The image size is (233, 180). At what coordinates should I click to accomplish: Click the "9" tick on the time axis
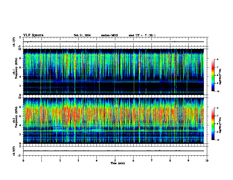click(188, 161)
